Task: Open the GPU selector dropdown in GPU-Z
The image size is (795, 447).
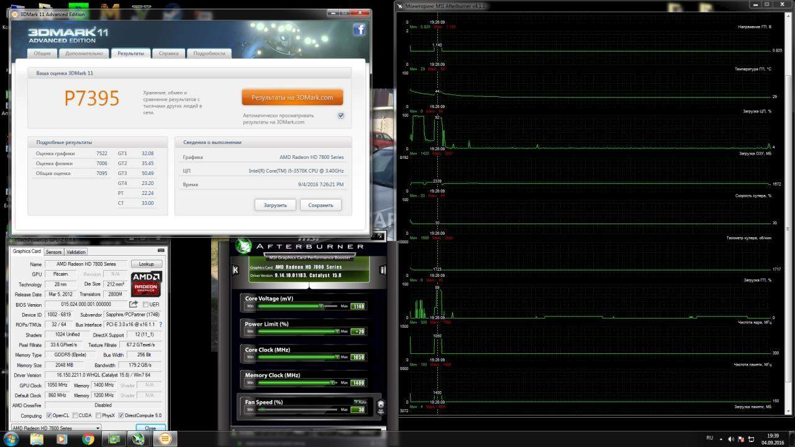Action: pyautogui.click(x=56, y=428)
